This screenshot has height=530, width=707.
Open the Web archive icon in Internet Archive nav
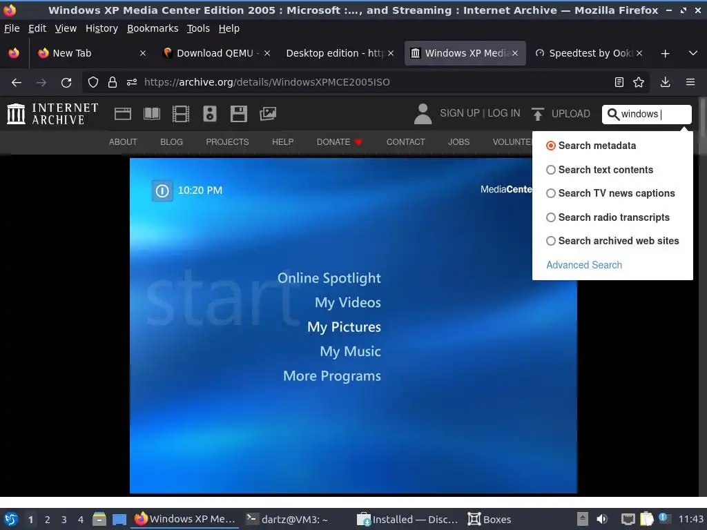(x=123, y=114)
